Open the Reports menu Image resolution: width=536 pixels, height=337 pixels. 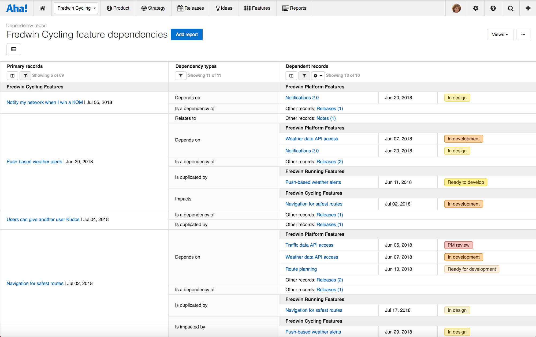(294, 8)
